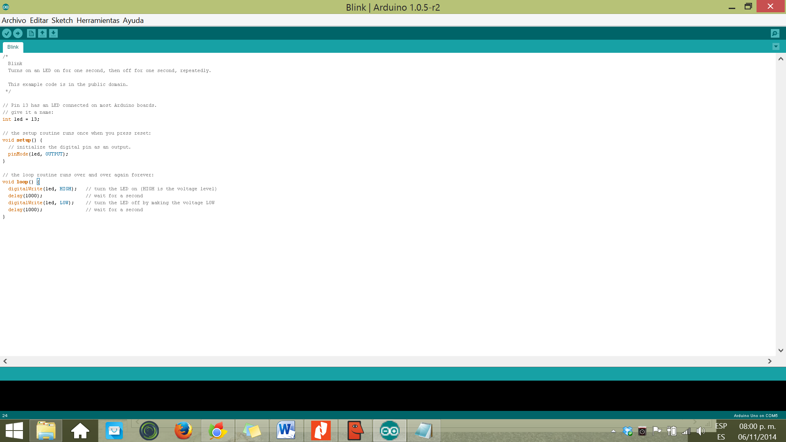Image resolution: width=786 pixels, height=442 pixels.
Task: Show hidden system tray icons
Action: (x=613, y=431)
